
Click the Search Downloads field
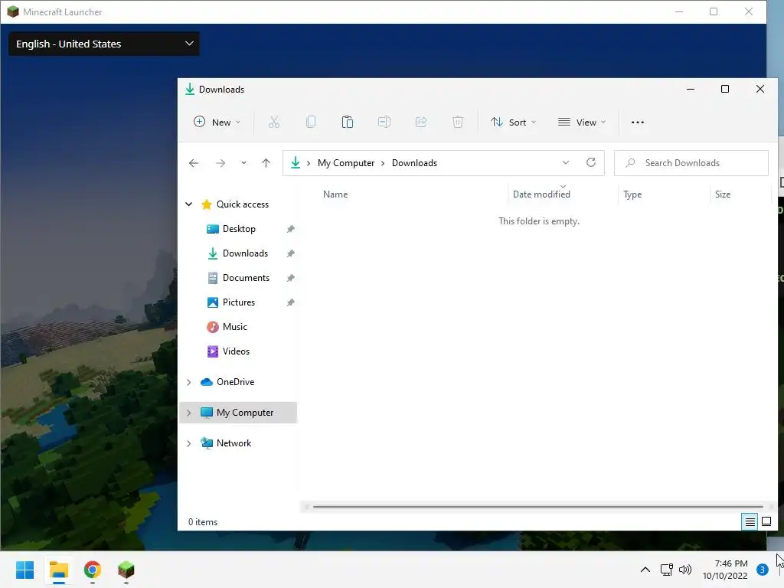pyautogui.click(x=691, y=163)
